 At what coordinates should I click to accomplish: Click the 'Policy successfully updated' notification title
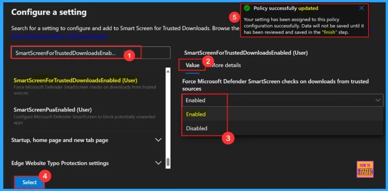pos(286,8)
